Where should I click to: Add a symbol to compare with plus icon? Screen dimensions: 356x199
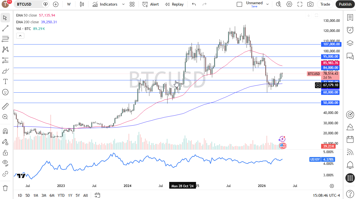(56, 4)
